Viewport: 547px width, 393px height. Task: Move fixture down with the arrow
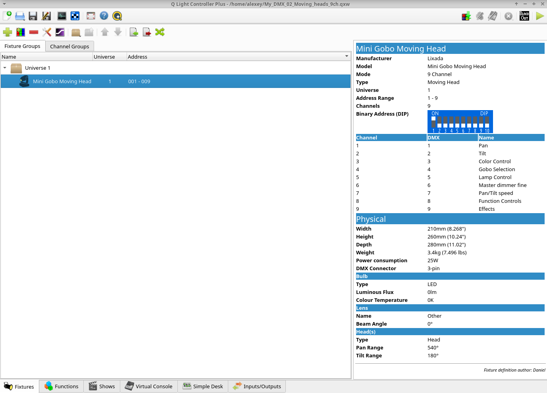(x=118, y=32)
